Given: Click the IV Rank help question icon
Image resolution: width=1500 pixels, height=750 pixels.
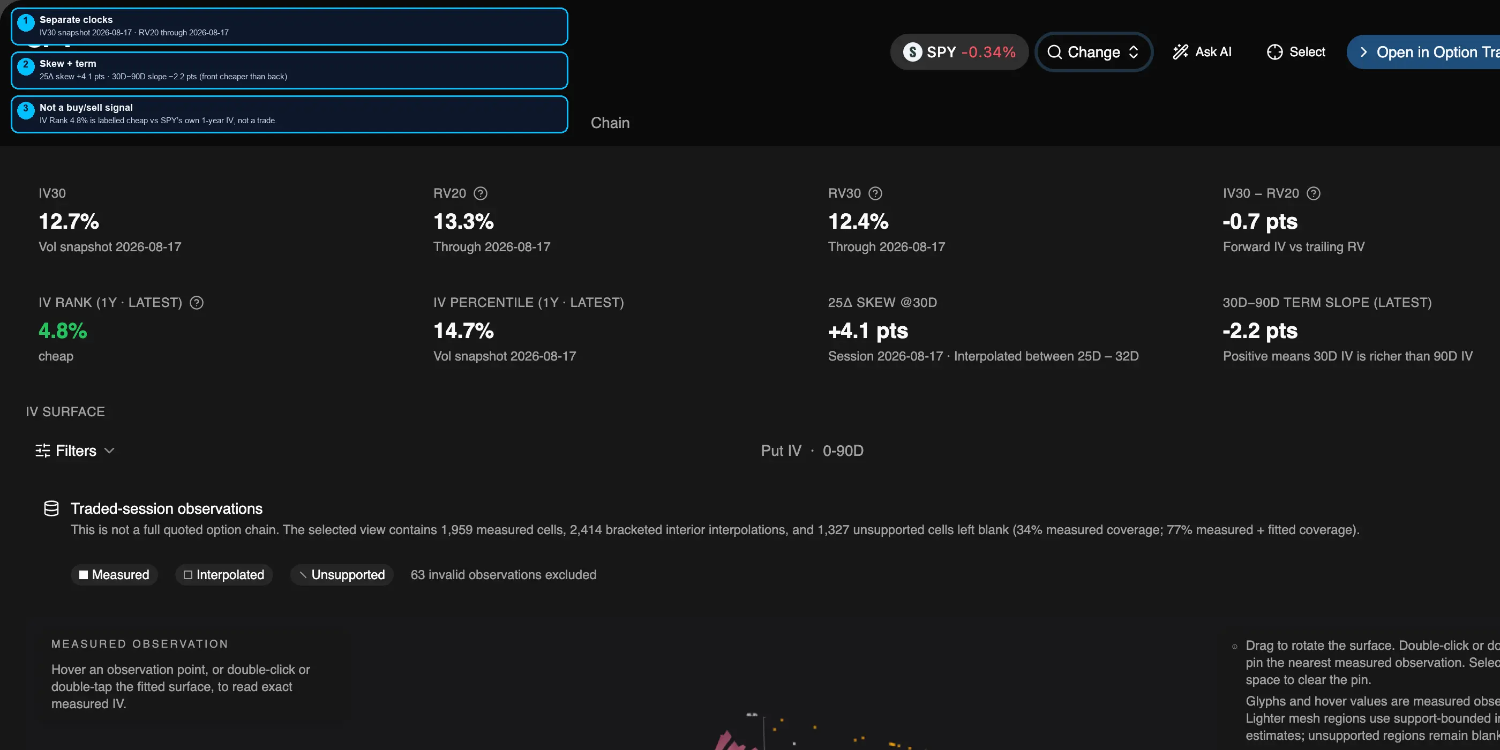Looking at the screenshot, I should coord(197,303).
